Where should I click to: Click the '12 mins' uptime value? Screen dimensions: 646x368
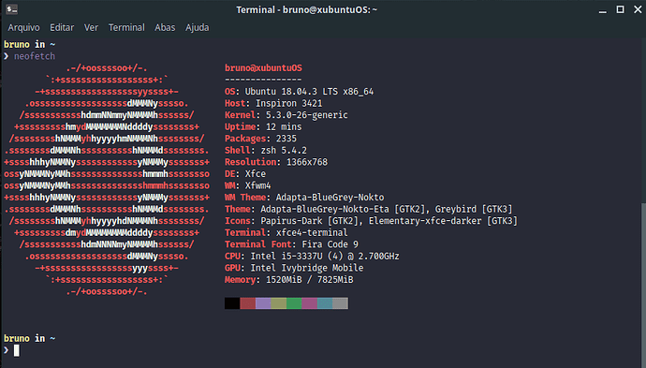(x=284, y=127)
